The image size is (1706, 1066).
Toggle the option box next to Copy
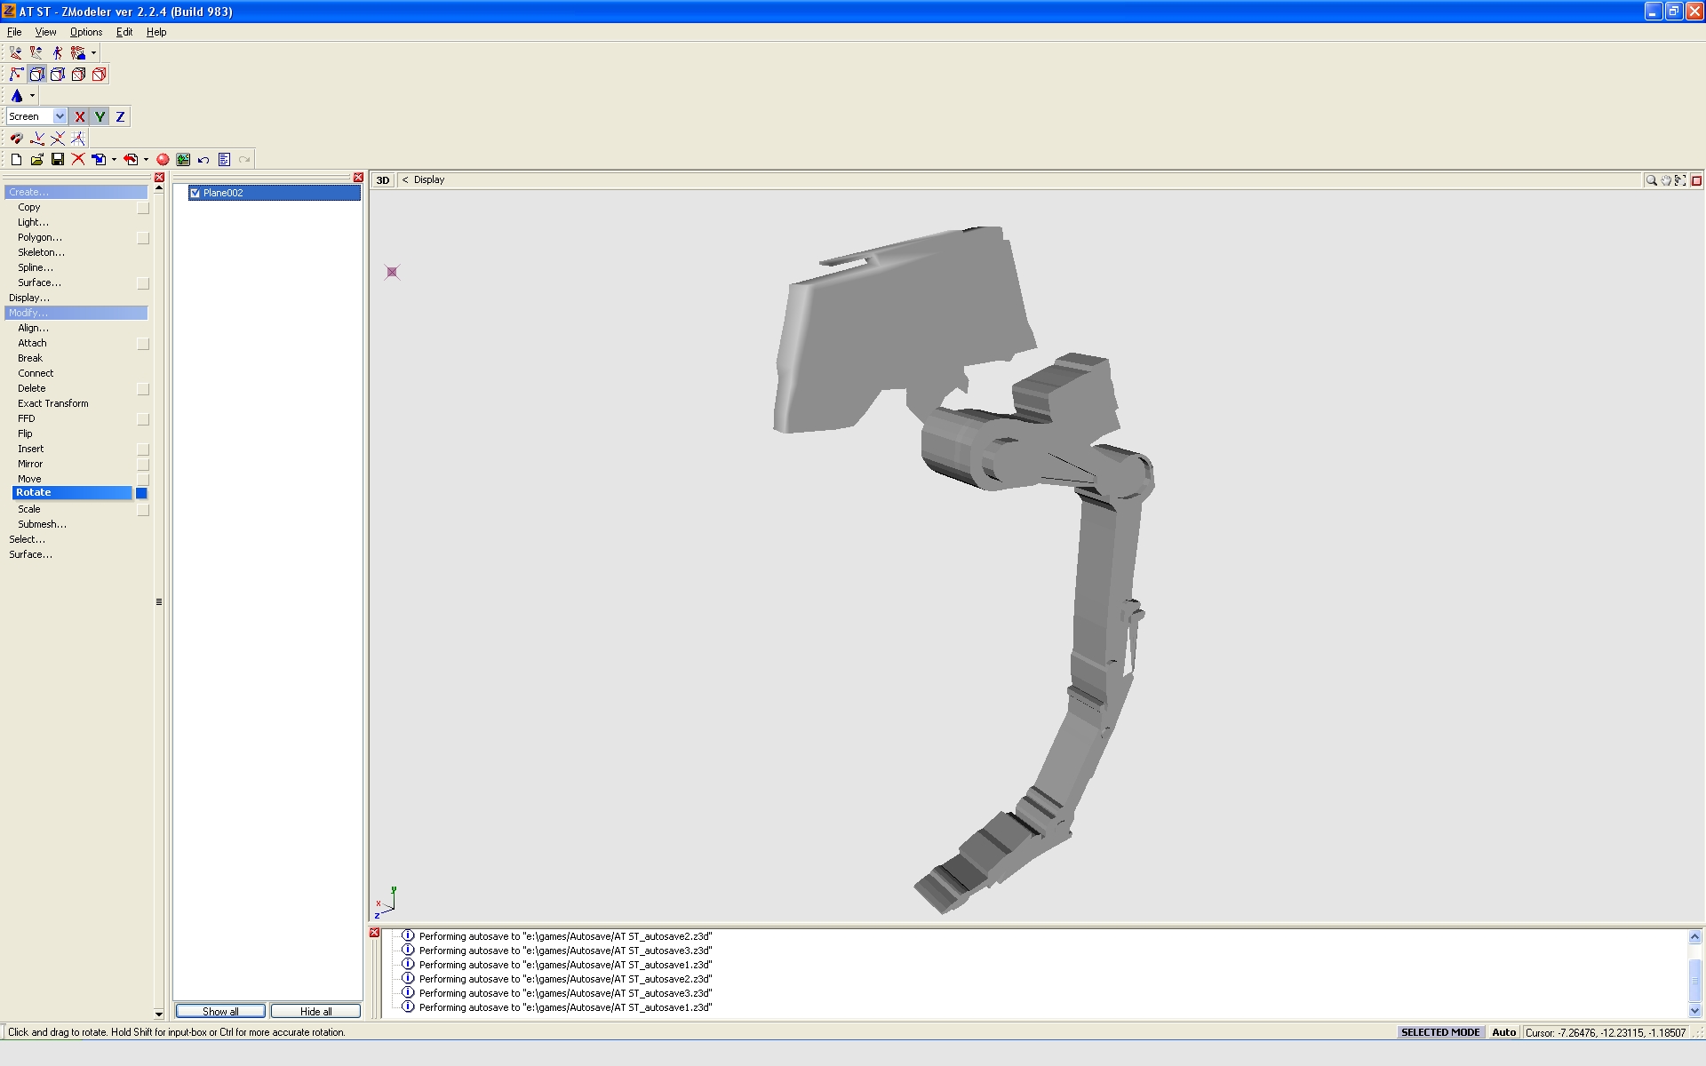[142, 208]
